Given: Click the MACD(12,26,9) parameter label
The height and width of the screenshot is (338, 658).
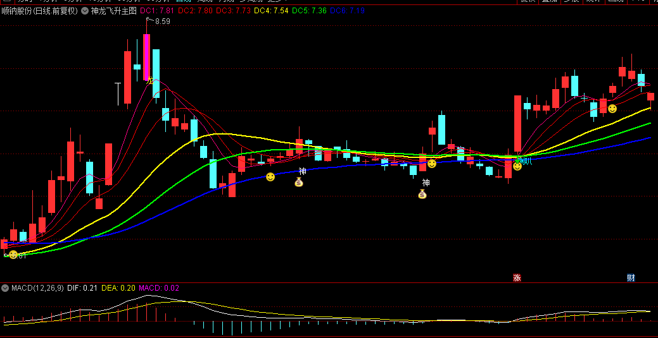Looking at the screenshot, I should (37, 288).
